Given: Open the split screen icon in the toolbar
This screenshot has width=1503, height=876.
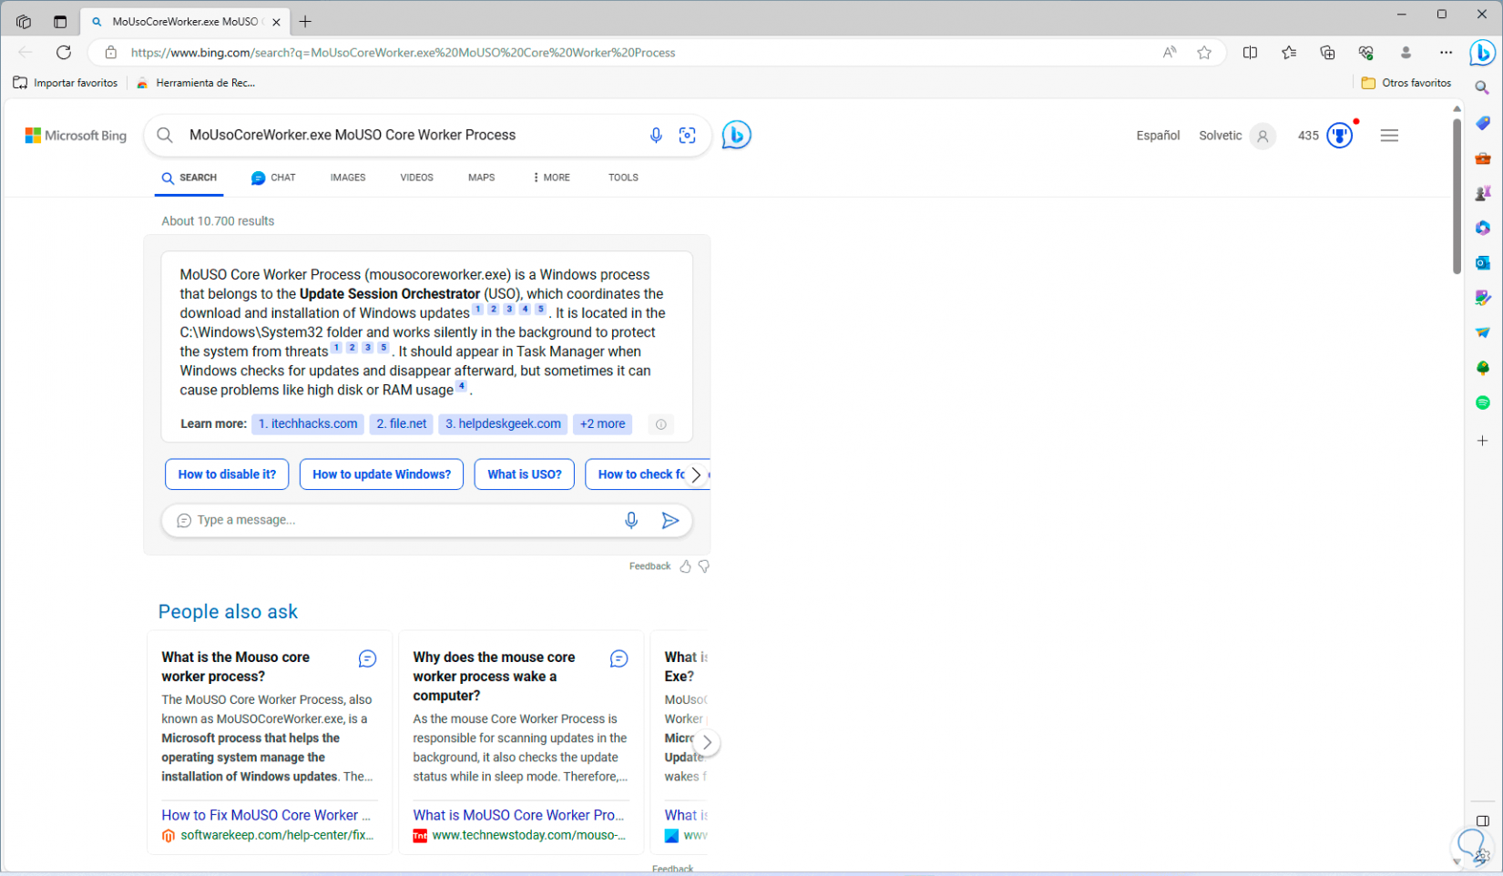Looking at the screenshot, I should (1250, 53).
